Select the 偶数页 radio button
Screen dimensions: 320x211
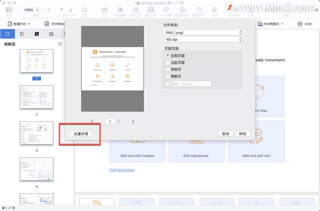(168, 76)
